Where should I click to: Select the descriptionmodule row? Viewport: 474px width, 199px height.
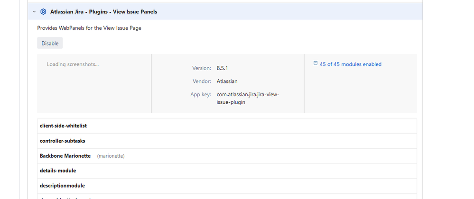click(227, 186)
